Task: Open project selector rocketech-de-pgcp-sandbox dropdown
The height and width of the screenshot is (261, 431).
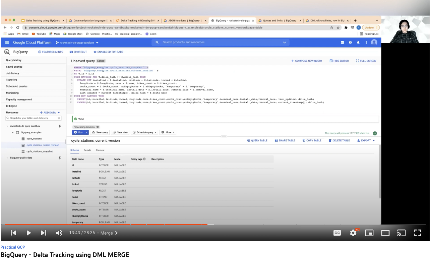Action: (x=77, y=43)
